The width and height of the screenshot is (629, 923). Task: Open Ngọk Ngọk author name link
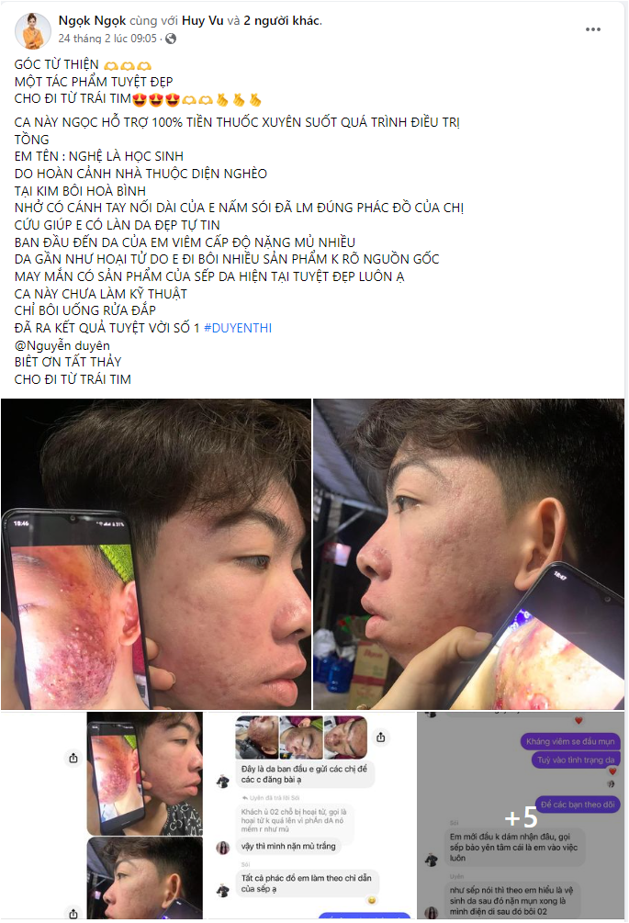(92, 20)
